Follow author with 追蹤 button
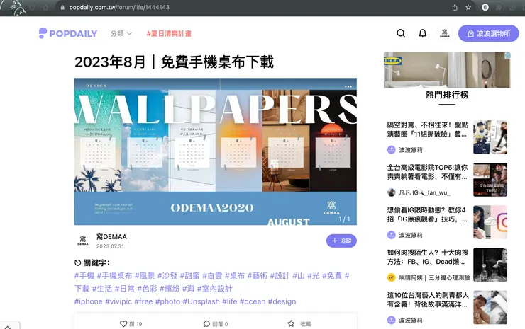 [341, 241]
